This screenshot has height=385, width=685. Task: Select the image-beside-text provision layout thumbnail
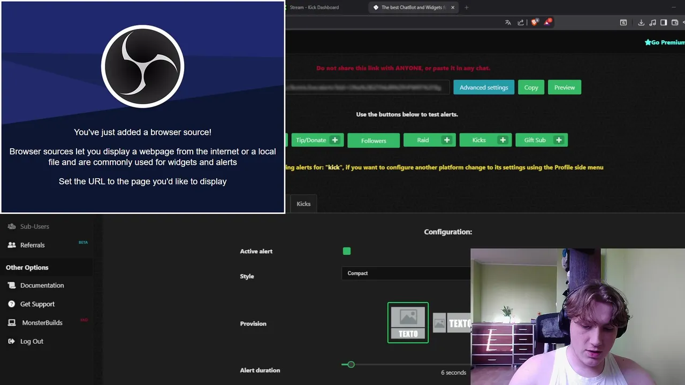pyautogui.click(x=452, y=323)
